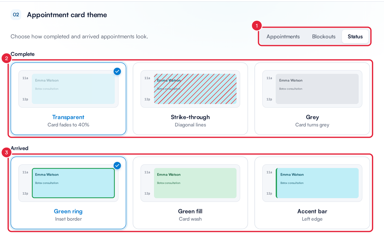This screenshot has width=384, height=241.
Task: Switch to the Appointments tab
Action: tap(283, 36)
